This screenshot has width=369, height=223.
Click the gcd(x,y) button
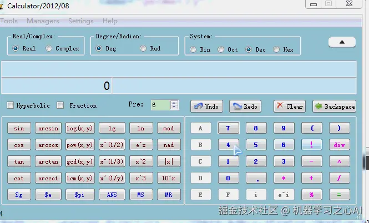80,161
